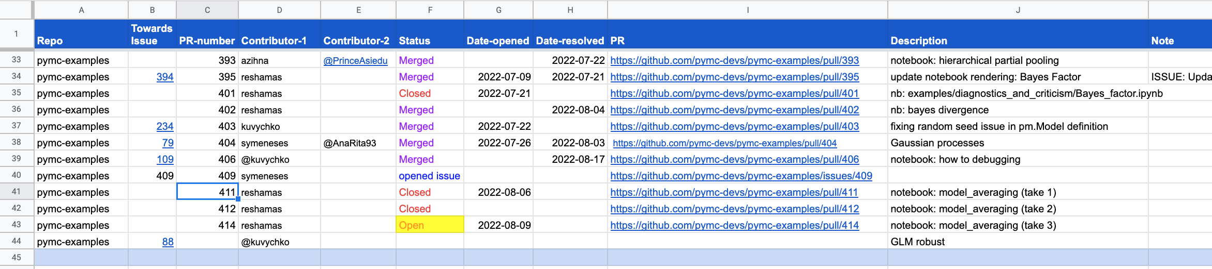This screenshot has width=1212, height=269.
Task: Select column F header
Action: [x=430, y=10]
